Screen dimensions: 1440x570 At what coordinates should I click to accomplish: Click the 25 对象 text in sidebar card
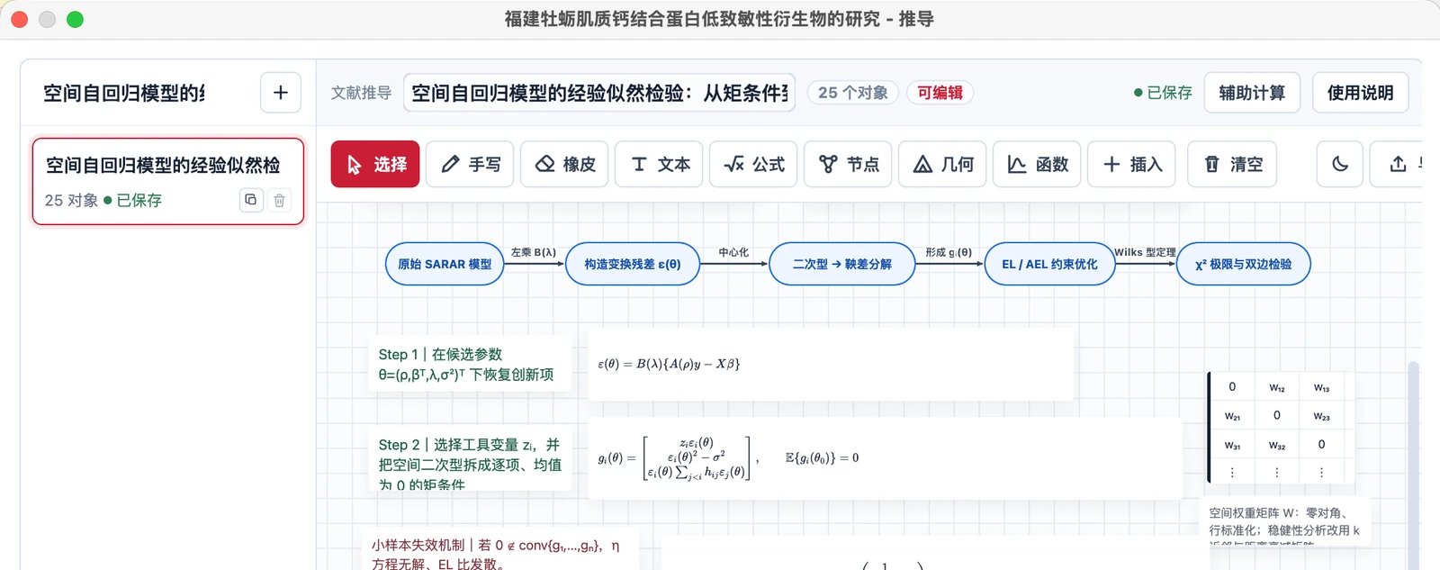tap(71, 200)
